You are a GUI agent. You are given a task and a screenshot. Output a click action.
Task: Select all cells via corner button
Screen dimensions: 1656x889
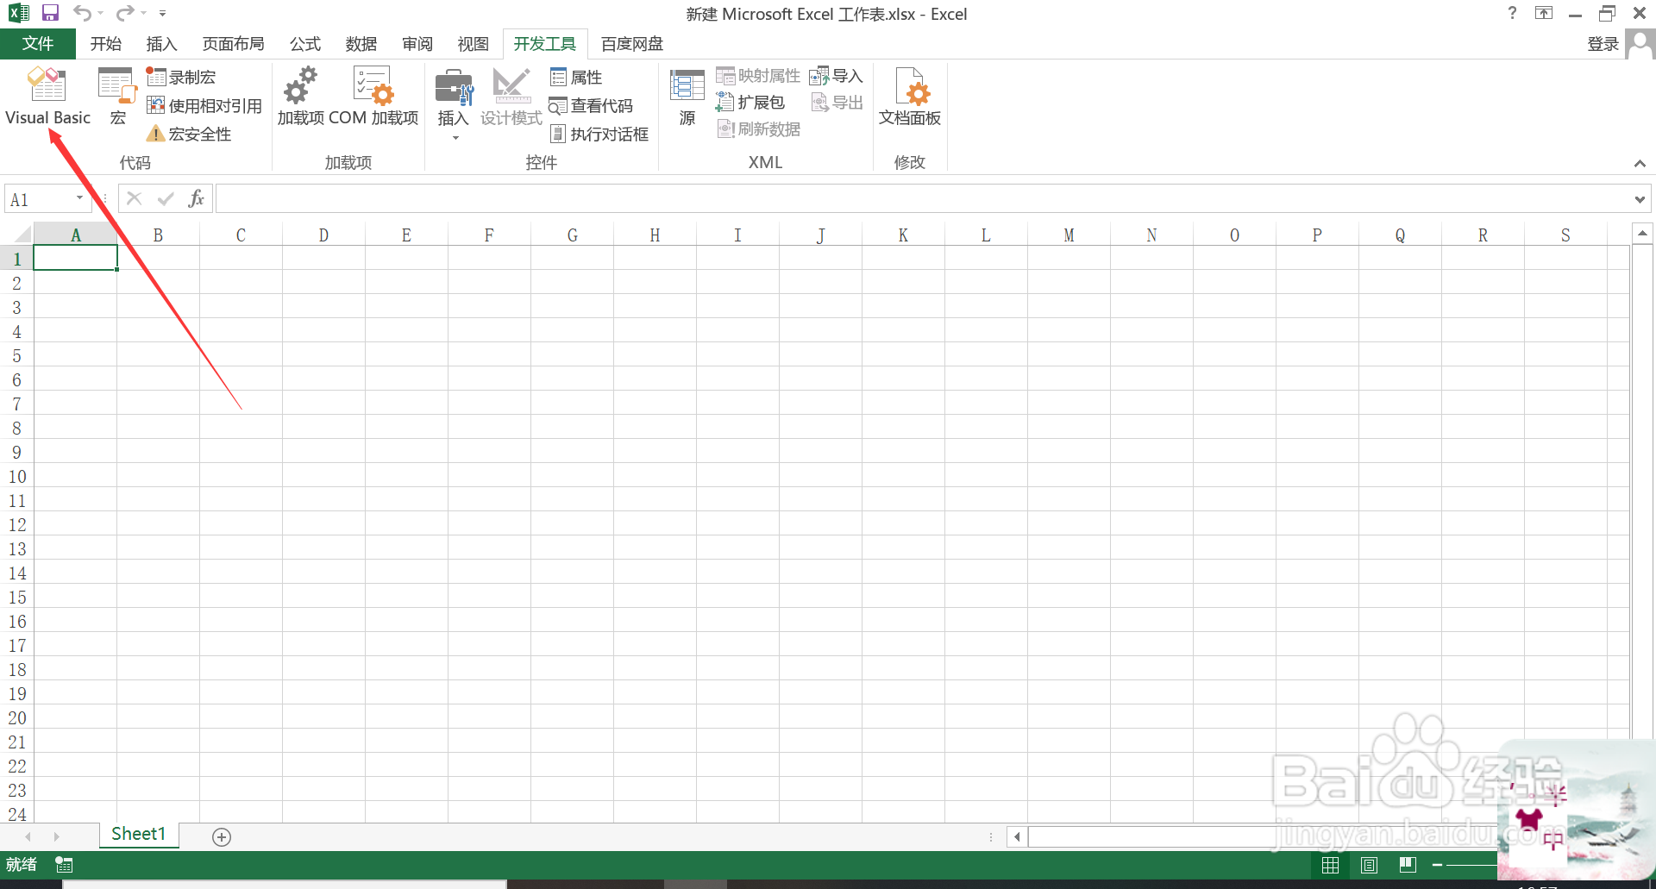(17, 235)
